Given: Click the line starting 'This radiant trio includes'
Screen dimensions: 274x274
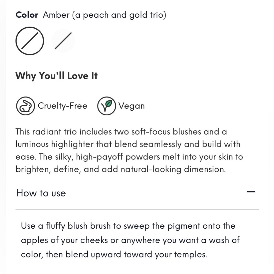Looking at the screenshot, I should click(x=121, y=132).
